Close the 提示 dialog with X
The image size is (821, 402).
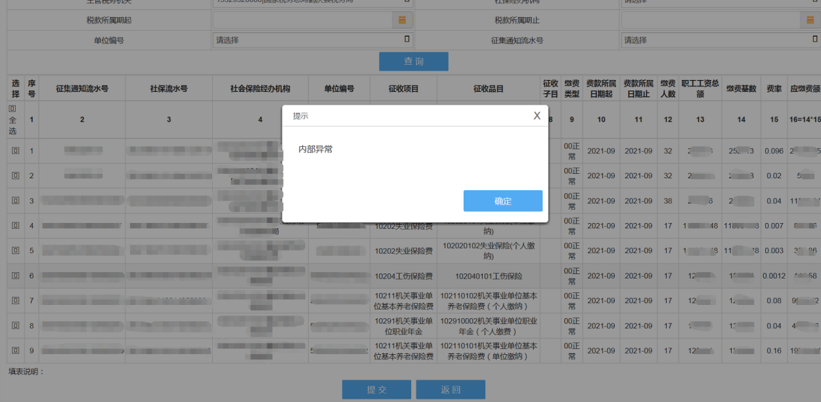tap(537, 115)
